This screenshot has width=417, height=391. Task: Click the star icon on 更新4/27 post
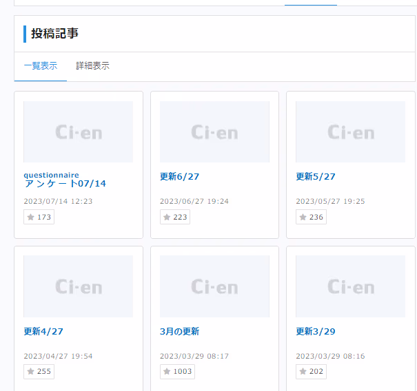click(x=30, y=372)
